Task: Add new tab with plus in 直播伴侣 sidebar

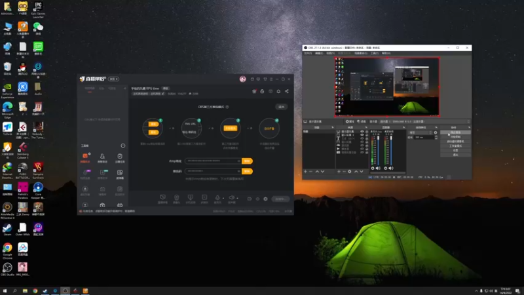Action: (125, 88)
